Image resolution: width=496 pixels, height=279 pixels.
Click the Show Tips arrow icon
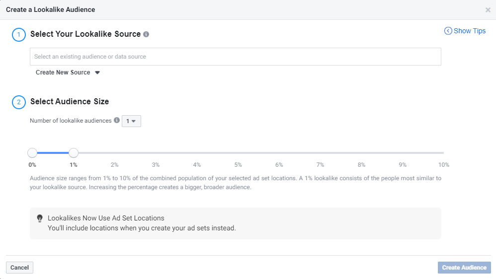point(448,31)
